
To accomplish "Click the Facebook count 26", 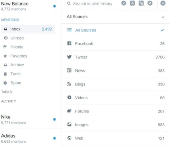I will 162,44.
